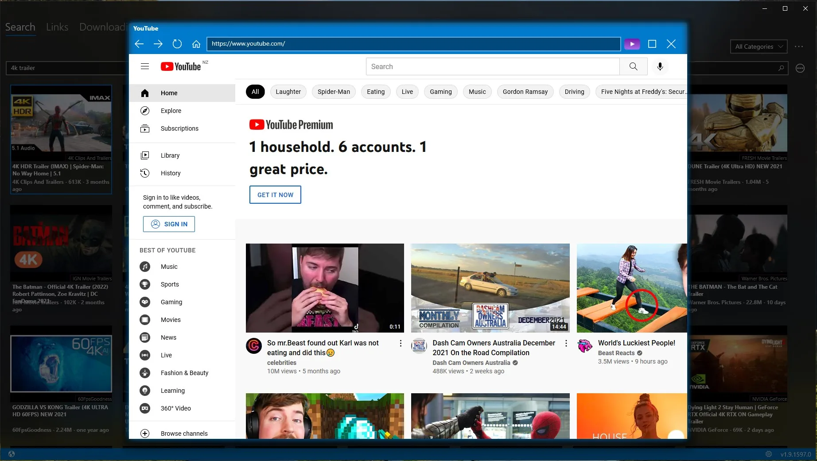The width and height of the screenshot is (817, 461).
Task: Open Gaming under Best of YouTube
Action: click(182, 302)
